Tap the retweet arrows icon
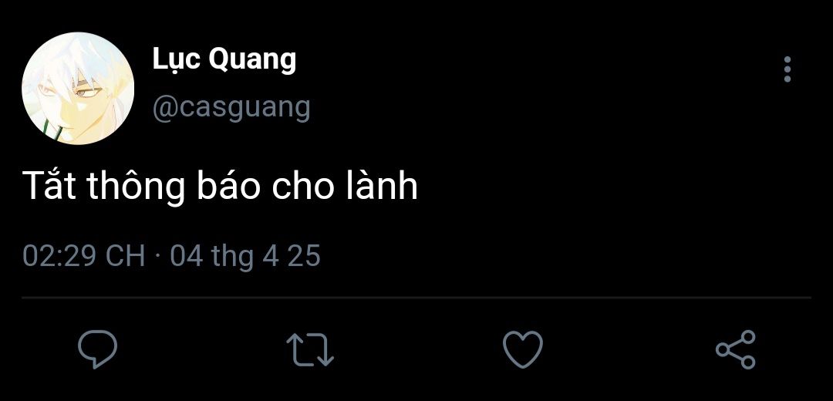The image size is (833, 401). (x=310, y=349)
